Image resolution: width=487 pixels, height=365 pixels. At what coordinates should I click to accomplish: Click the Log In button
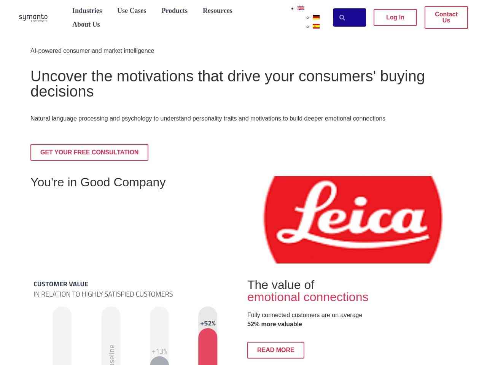click(395, 17)
